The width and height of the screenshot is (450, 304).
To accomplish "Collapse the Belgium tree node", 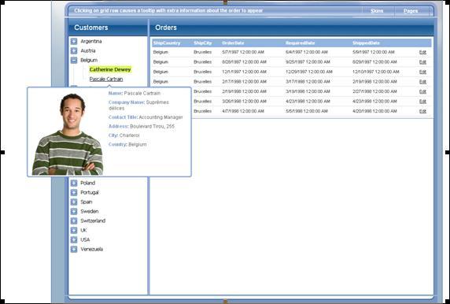I will 74,61.
